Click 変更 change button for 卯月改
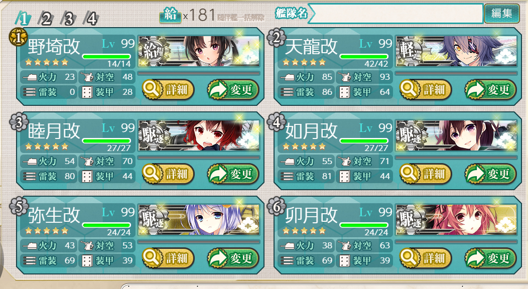Viewport: 528px width, 289px height. 490,258
